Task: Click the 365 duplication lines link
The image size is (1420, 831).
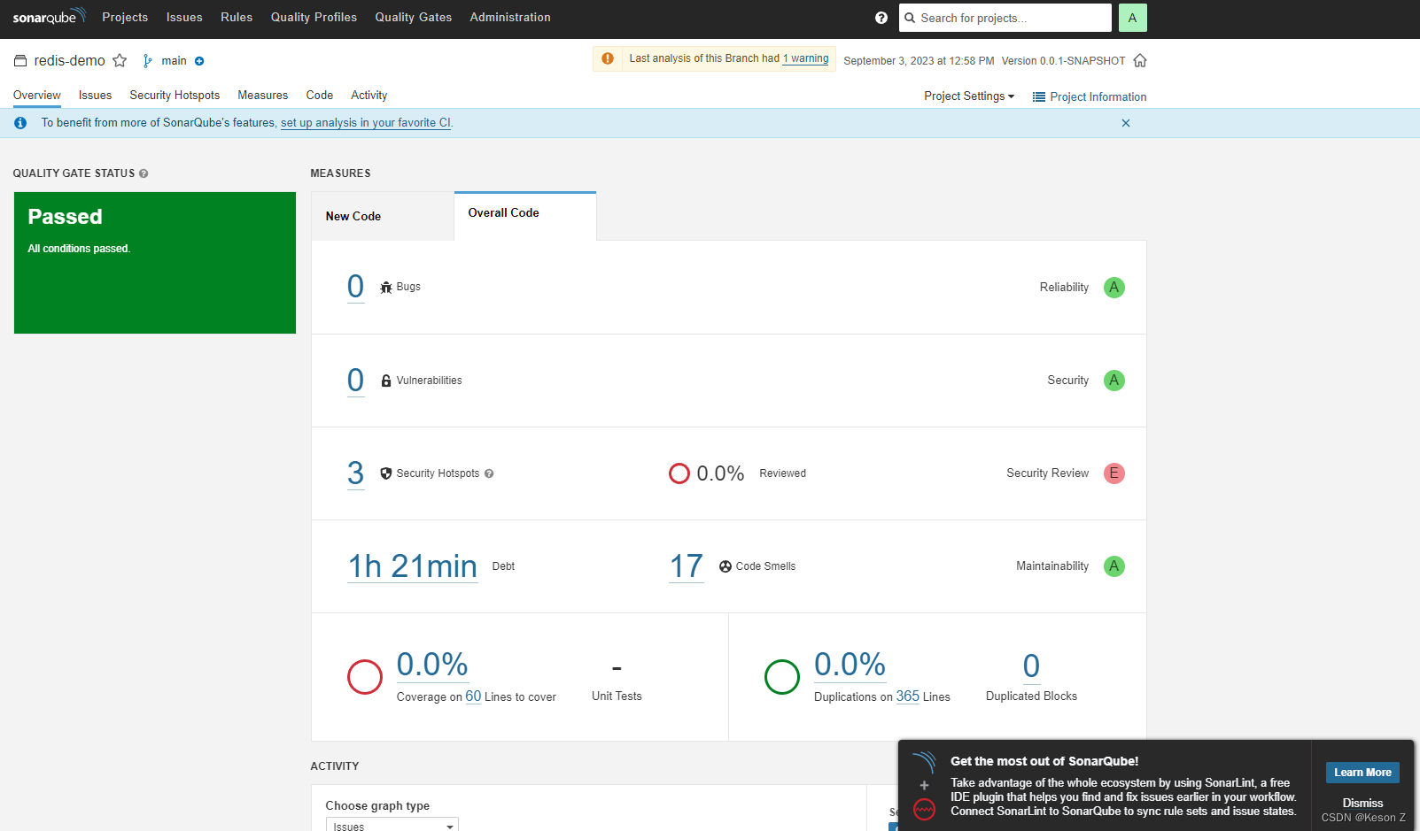Action: (x=908, y=696)
